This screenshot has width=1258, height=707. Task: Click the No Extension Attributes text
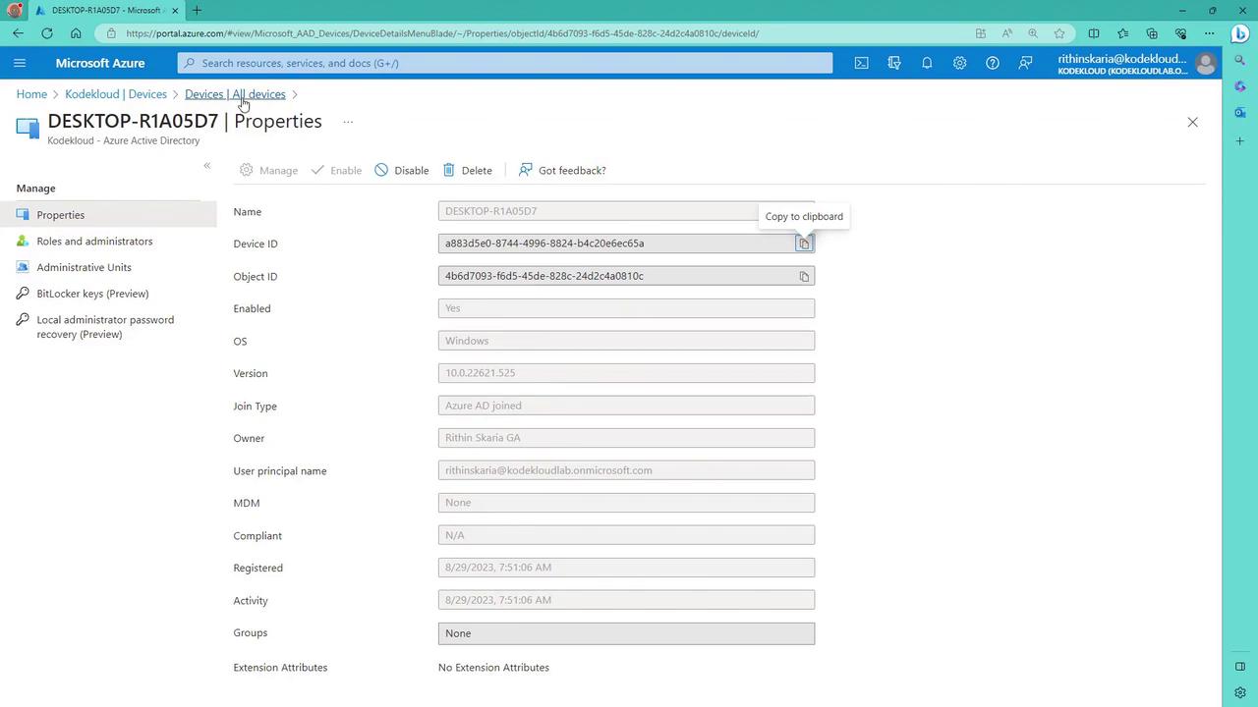(x=493, y=668)
